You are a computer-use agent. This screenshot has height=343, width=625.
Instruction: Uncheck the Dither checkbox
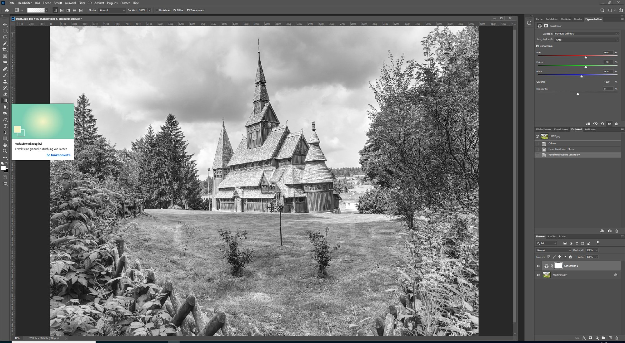click(175, 10)
